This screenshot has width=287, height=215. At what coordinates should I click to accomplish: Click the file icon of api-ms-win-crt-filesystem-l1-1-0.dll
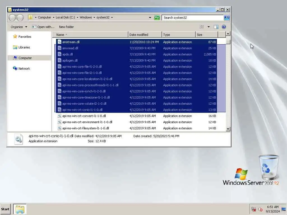[x=59, y=128]
